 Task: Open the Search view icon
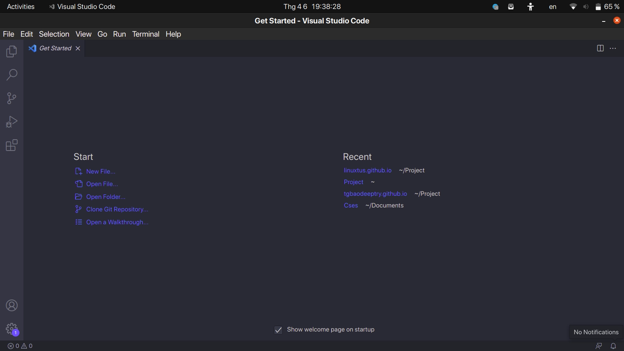[x=12, y=75]
